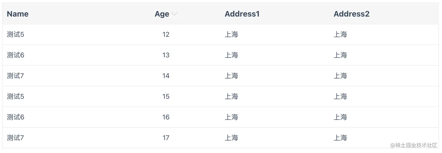442x153 pixels.
Task: Select the Address1 column header
Action: [x=242, y=14]
